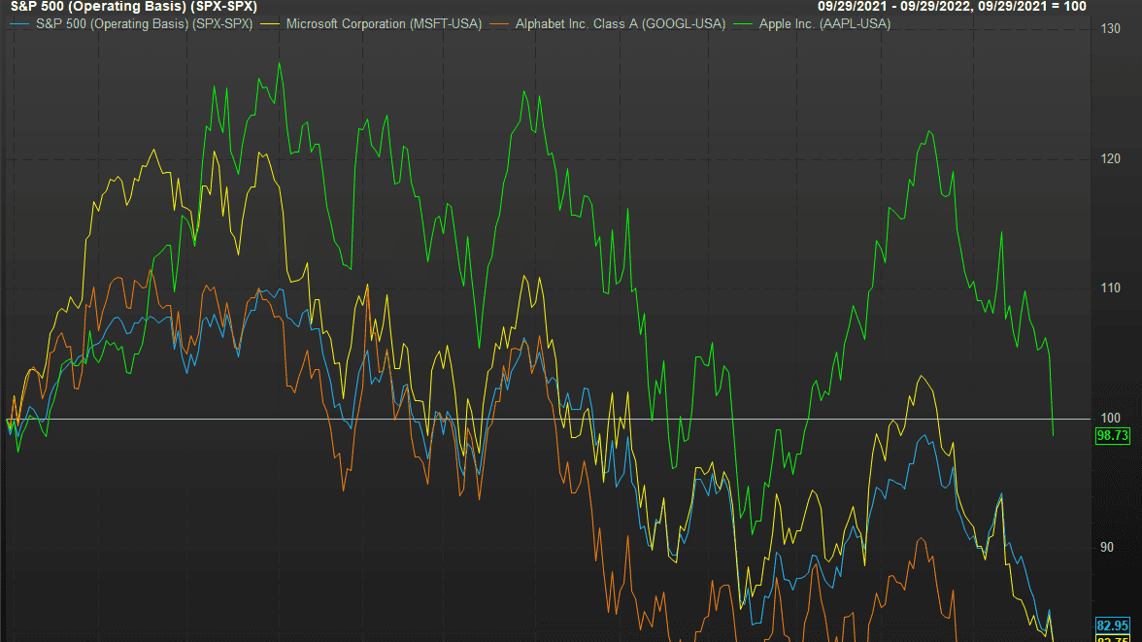Click the blue S&P 500 legend line swatch

tap(19, 24)
